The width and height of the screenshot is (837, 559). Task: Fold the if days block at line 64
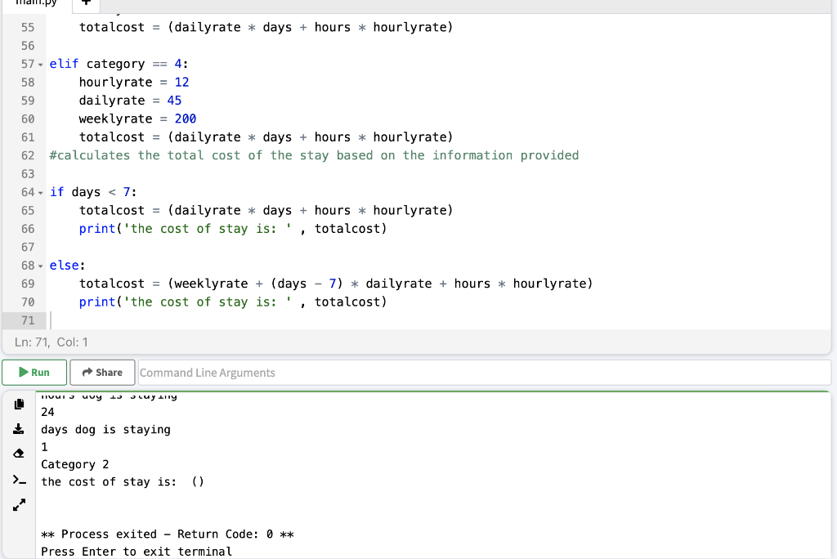39,192
